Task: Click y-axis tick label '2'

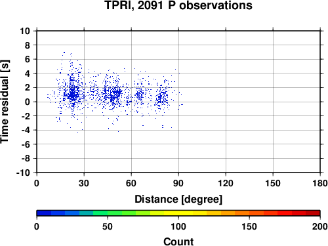Action: (27, 88)
